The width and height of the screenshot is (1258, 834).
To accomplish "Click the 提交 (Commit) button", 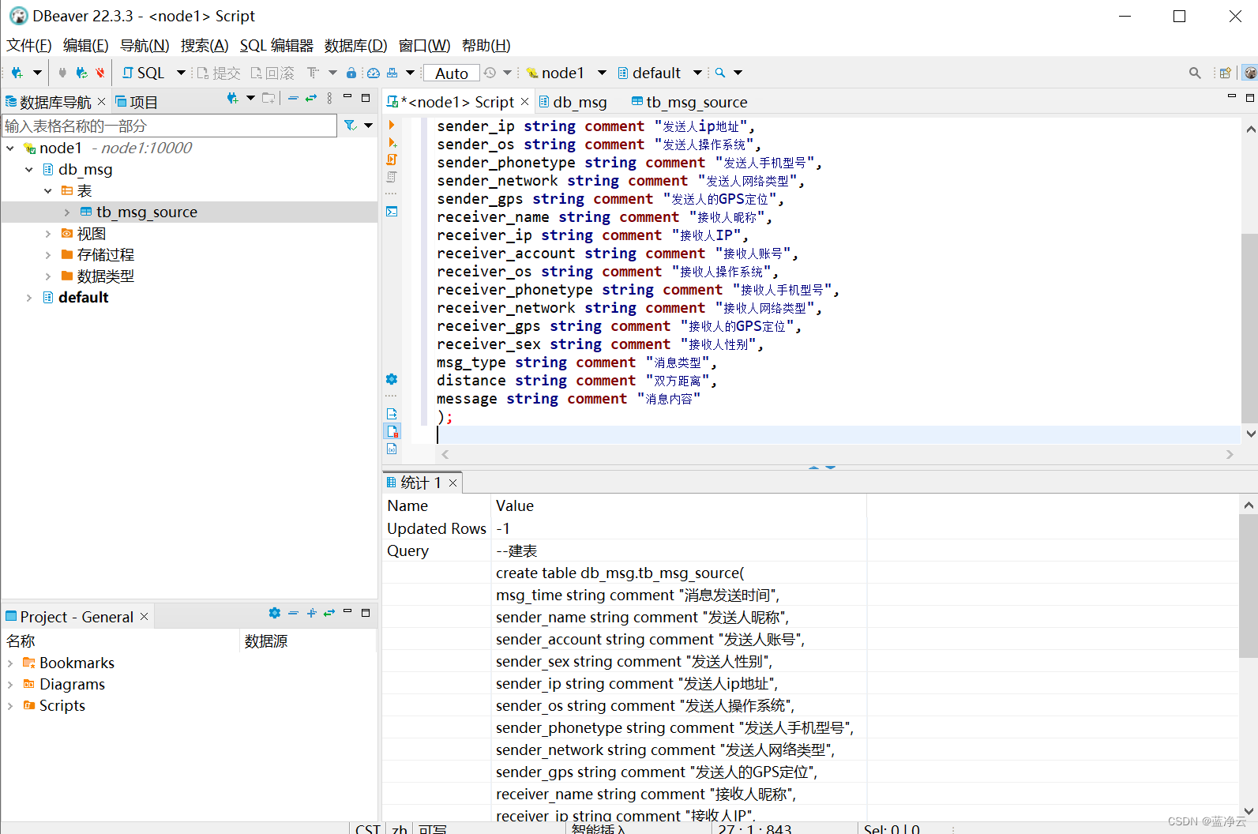I will (219, 73).
